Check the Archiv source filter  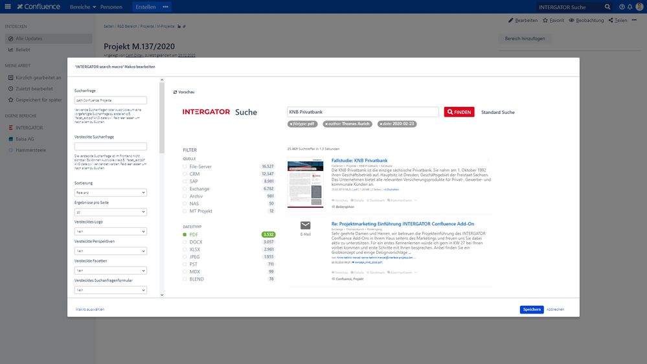(185, 196)
